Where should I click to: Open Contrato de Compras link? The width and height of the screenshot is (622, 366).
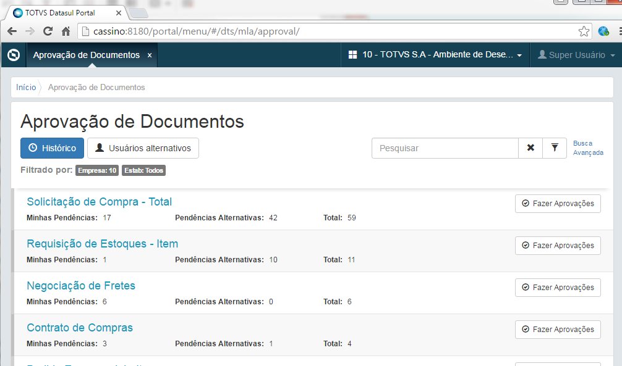[x=80, y=328]
